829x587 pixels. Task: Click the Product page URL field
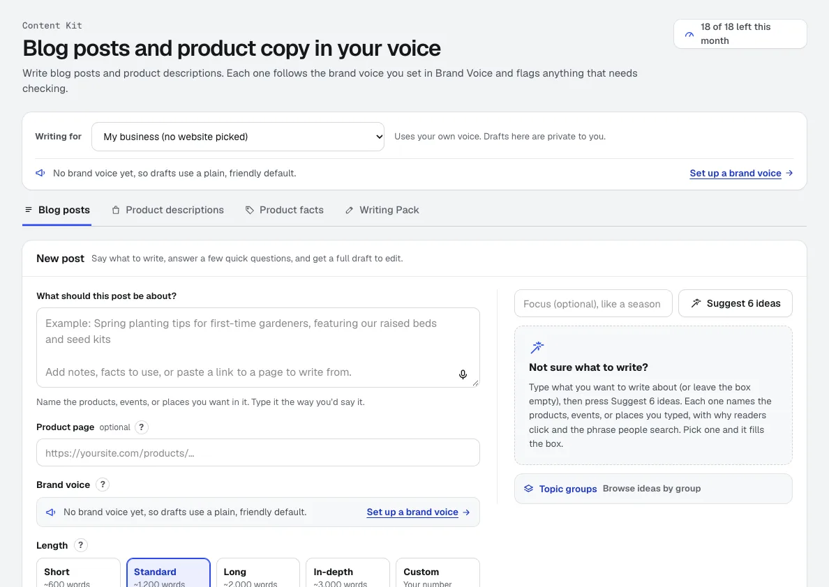tap(258, 452)
